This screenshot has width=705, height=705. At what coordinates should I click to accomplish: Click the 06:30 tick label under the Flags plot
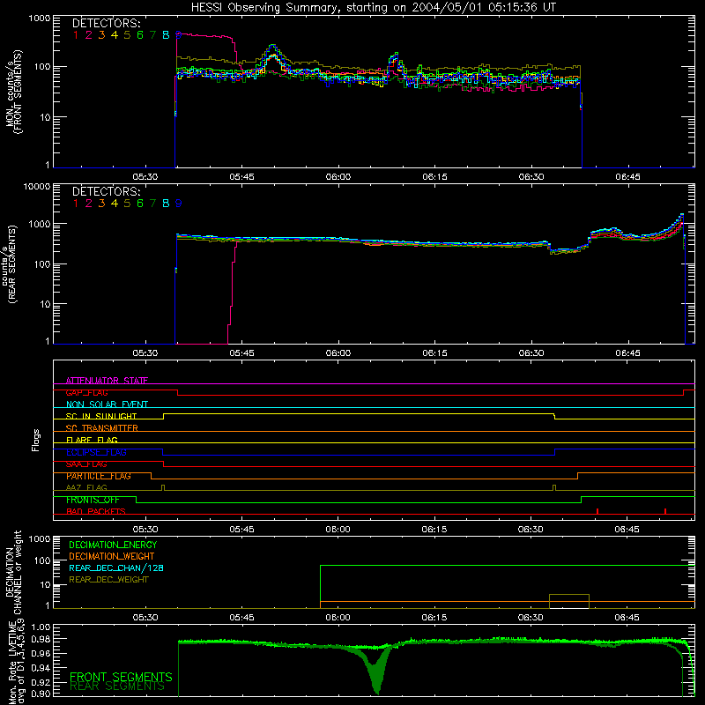tap(531, 530)
